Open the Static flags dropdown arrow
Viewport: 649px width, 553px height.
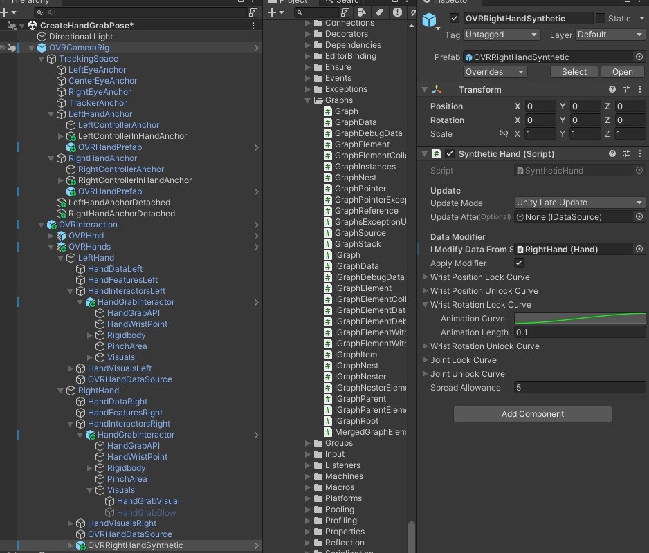[x=642, y=18]
